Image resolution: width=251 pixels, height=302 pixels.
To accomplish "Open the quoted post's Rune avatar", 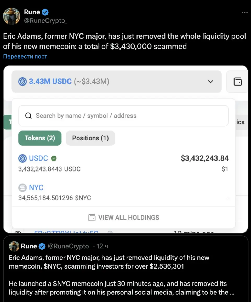I will pyautogui.click(x=14, y=246).
